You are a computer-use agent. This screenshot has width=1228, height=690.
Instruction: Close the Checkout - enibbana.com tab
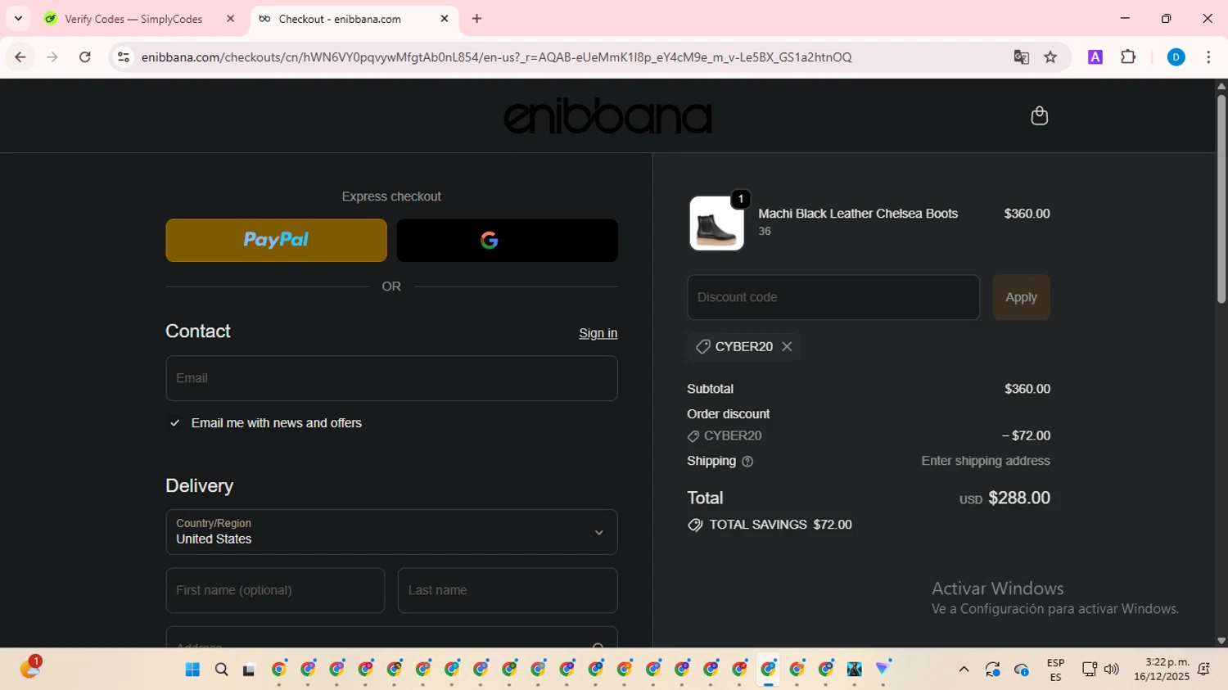click(445, 19)
